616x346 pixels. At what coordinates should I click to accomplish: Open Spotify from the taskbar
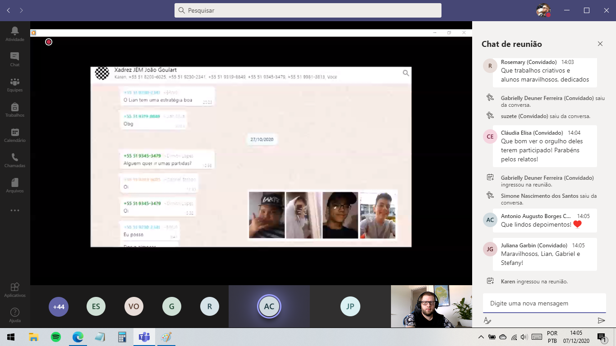point(55,337)
